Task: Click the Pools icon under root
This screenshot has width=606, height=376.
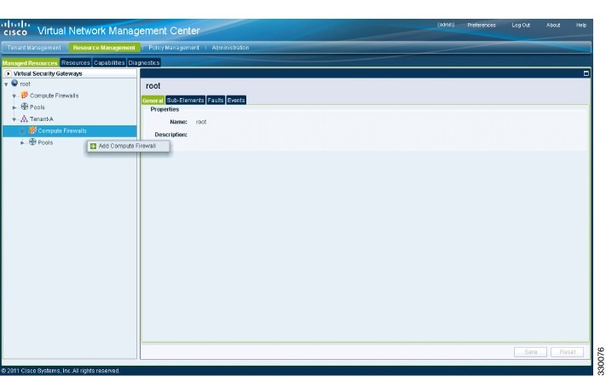Action: [25, 107]
